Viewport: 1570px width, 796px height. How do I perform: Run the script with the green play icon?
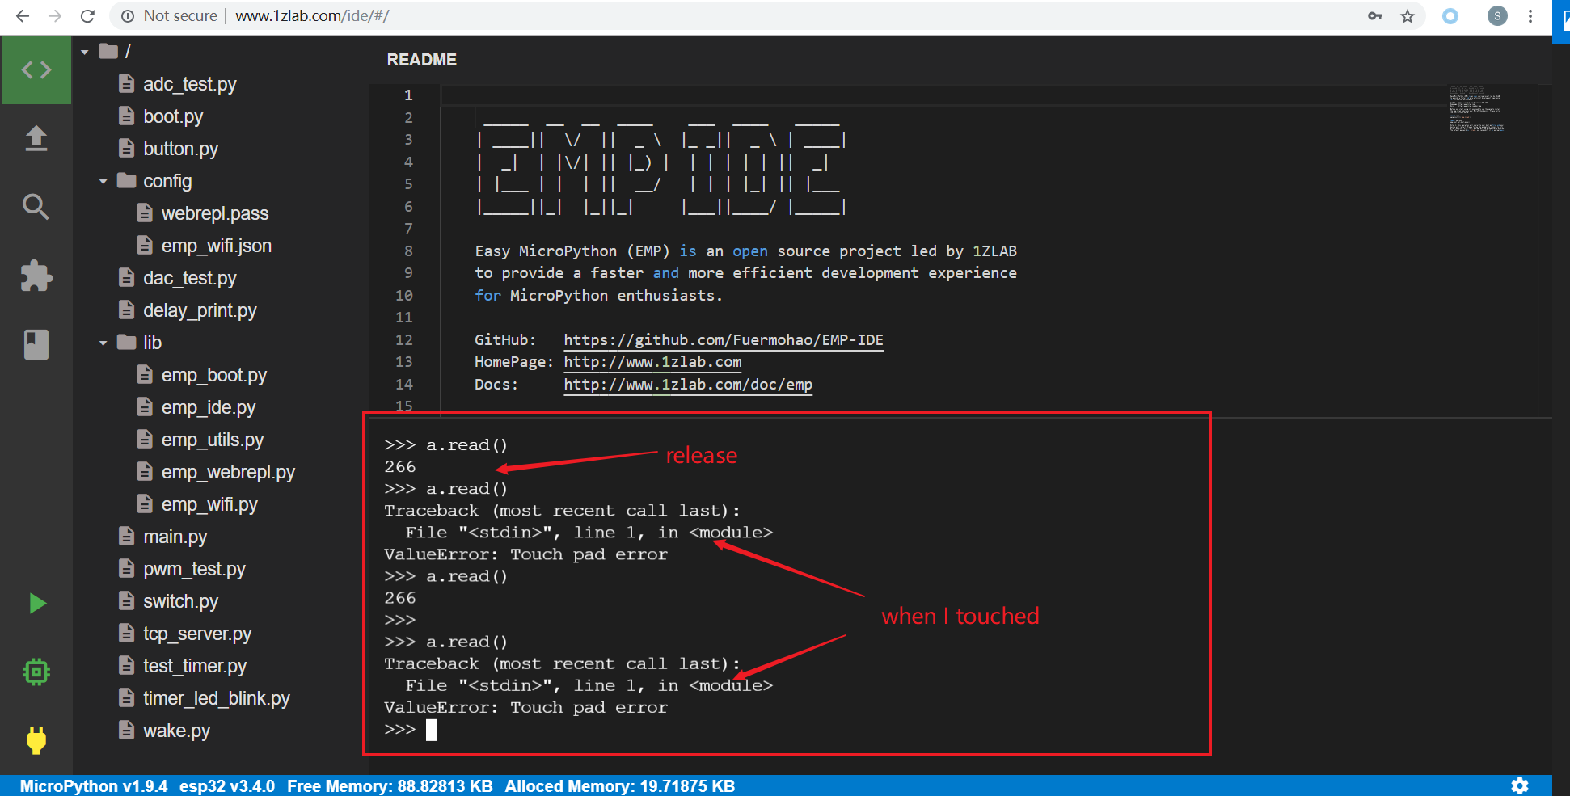point(36,603)
